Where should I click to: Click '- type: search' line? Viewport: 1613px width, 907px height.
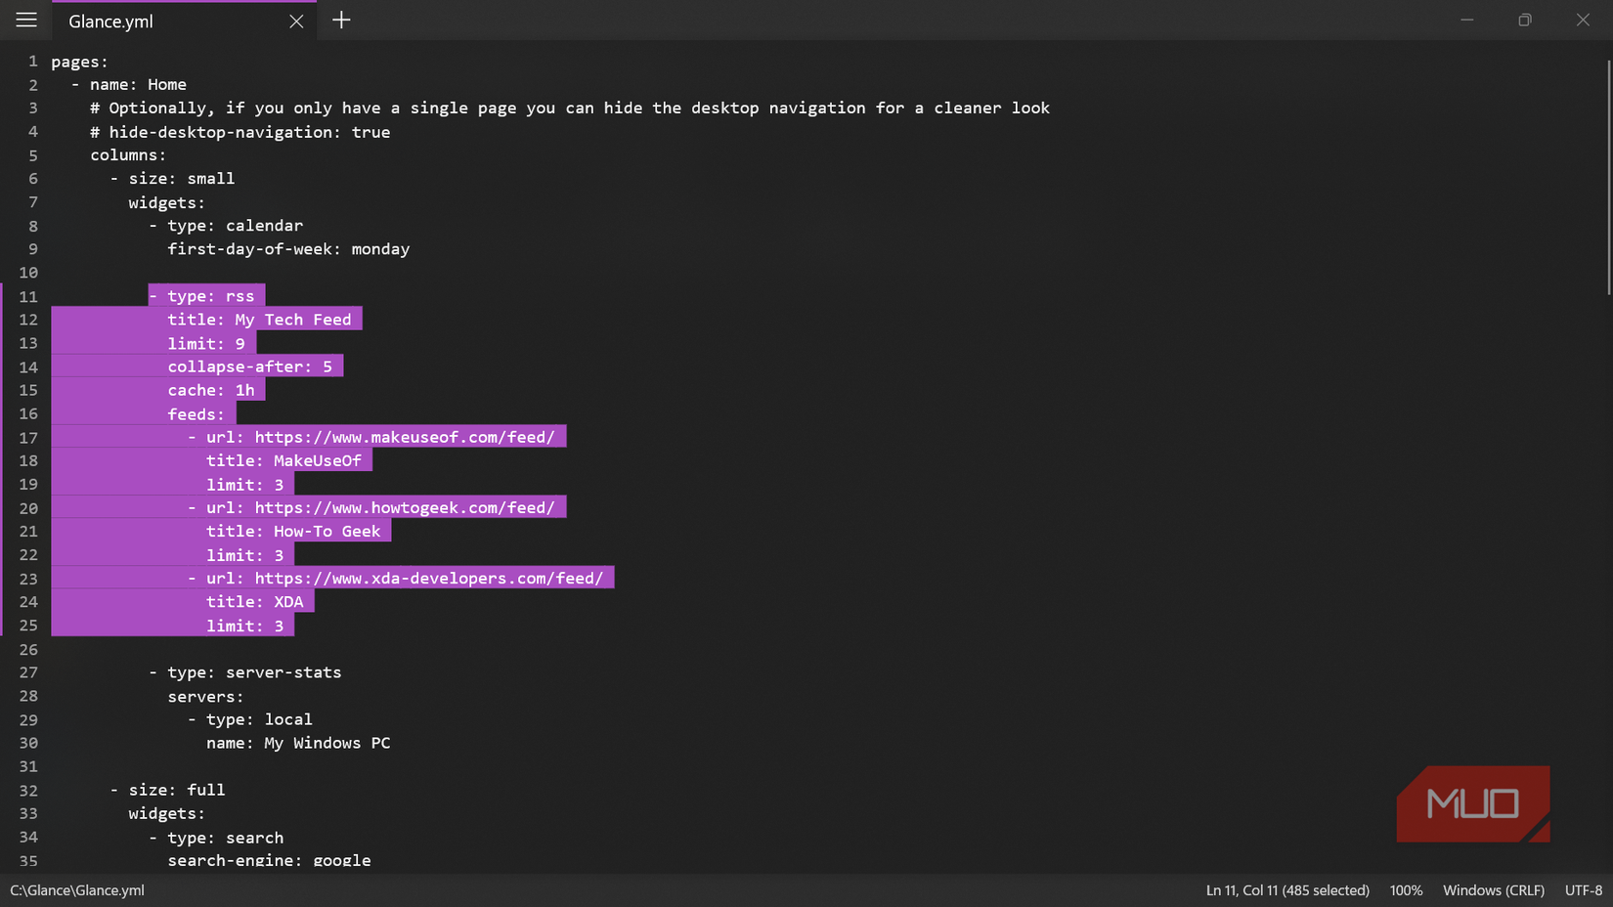[x=216, y=838]
